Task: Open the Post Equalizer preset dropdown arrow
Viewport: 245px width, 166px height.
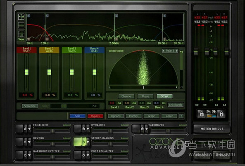Action: click(88, 155)
